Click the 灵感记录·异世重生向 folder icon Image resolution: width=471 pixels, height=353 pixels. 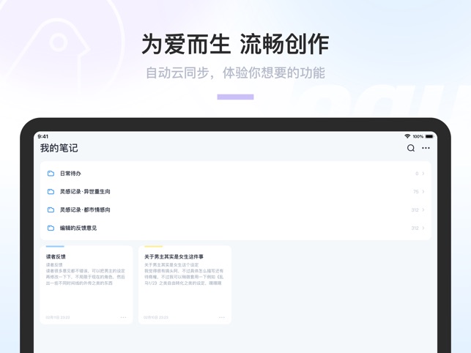click(51, 192)
